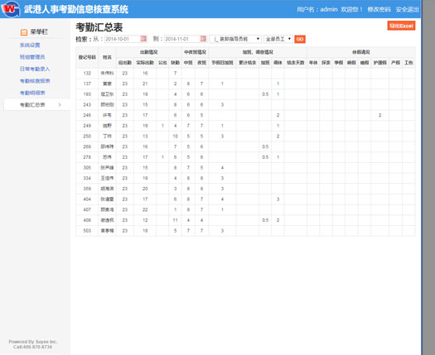Screen dimensions: 435x355
Task: Click the arrow next to 考勤汇总表
Action: tap(60, 105)
